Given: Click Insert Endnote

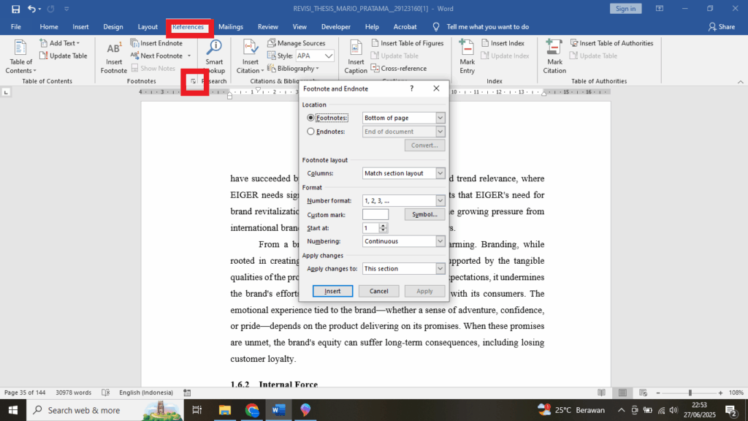Looking at the screenshot, I should 156,43.
